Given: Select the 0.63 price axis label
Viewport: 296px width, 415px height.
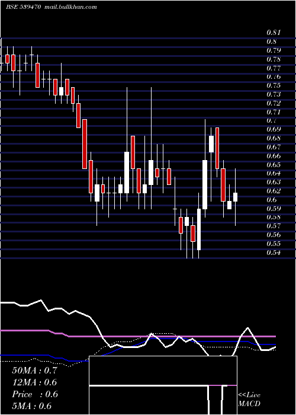Looking at the screenshot, I should click(274, 182).
